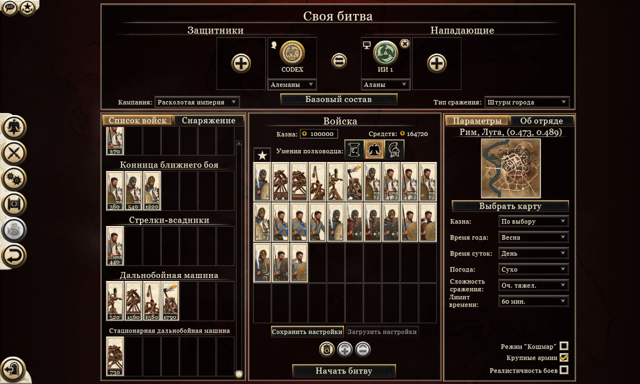Add an attacker with the plus icon
This screenshot has width=640, height=384.
pyautogui.click(x=436, y=63)
